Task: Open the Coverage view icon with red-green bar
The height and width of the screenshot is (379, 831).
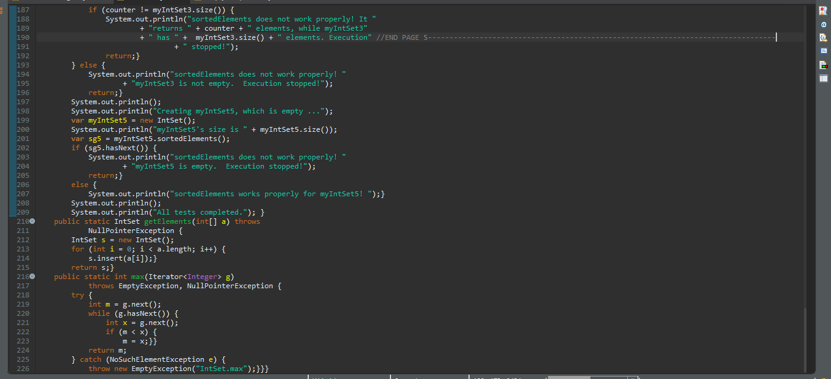Action: point(823,64)
